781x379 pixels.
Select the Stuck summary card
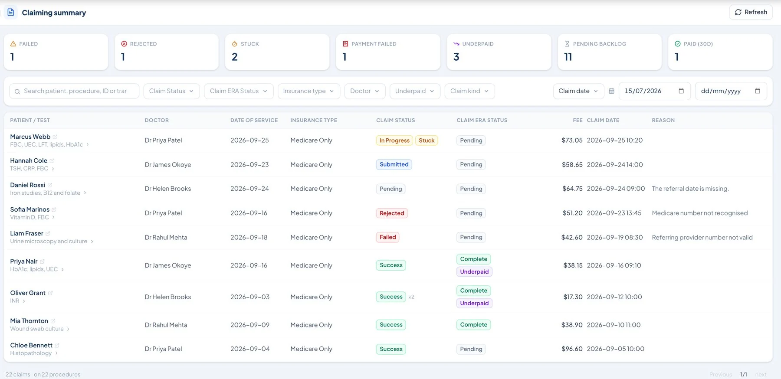click(277, 52)
